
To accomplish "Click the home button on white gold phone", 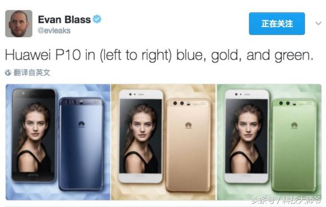I will point(140,176).
